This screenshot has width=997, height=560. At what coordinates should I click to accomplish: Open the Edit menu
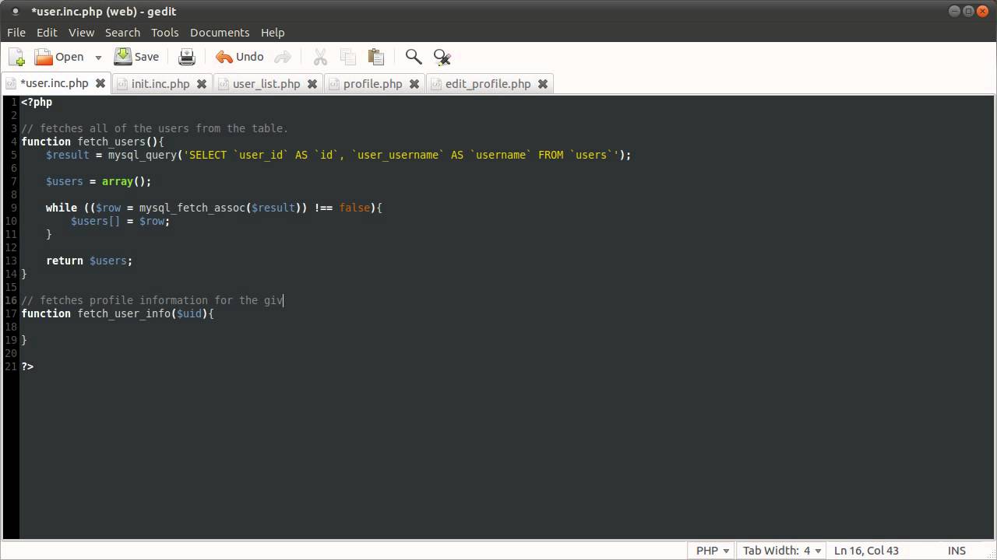[x=47, y=33]
